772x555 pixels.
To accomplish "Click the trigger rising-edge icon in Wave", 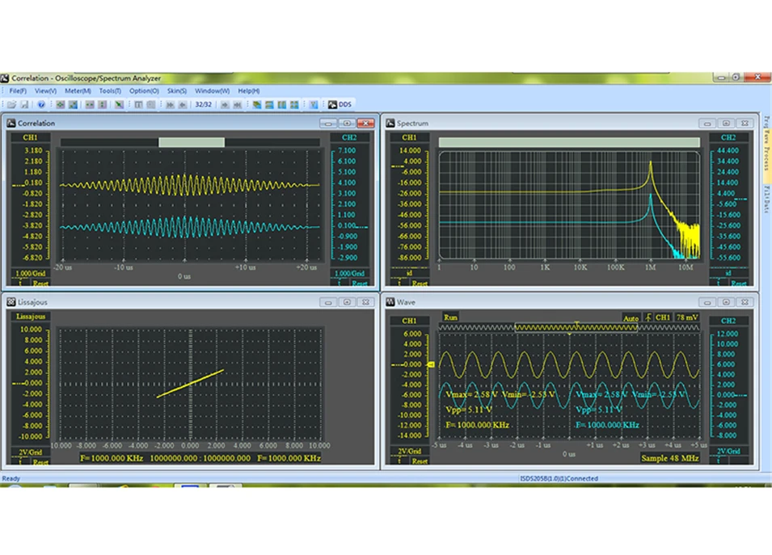I will click(x=648, y=317).
